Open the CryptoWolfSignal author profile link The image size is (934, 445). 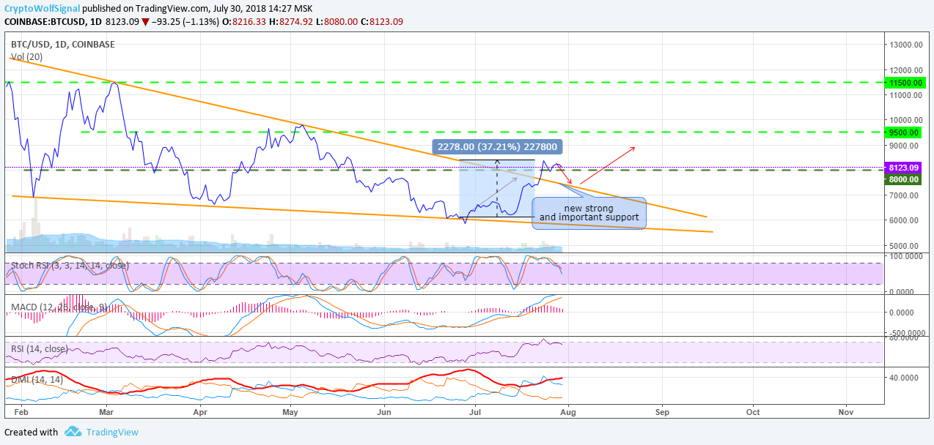pyautogui.click(x=43, y=8)
